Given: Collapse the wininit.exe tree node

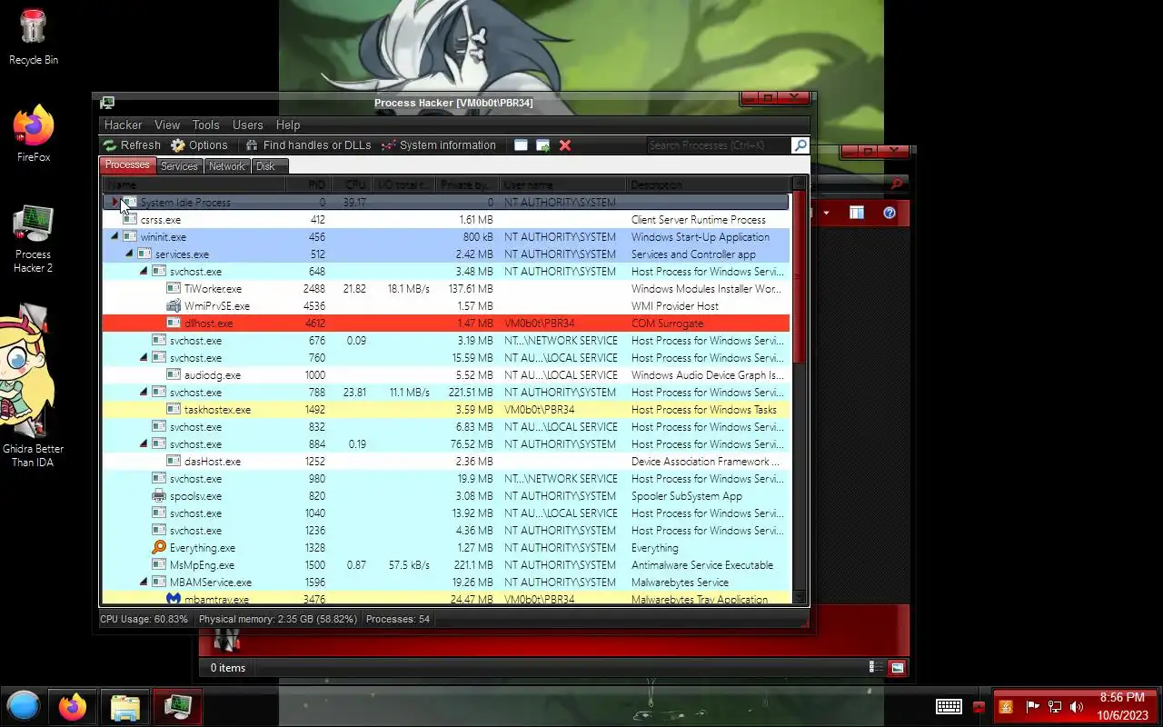Looking at the screenshot, I should click(114, 237).
